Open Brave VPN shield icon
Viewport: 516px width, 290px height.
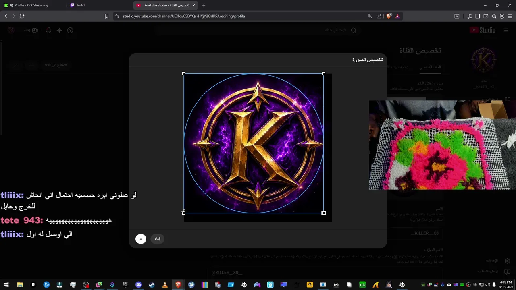click(x=502, y=16)
